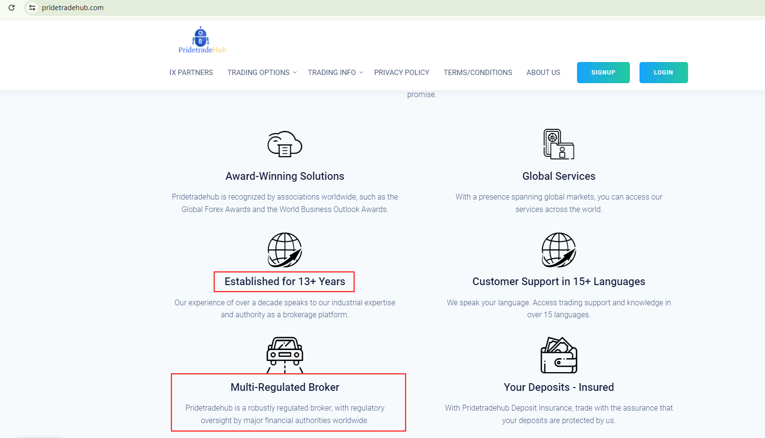Image resolution: width=765 pixels, height=438 pixels.
Task: Open the Trading Info menu label
Action: [332, 73]
